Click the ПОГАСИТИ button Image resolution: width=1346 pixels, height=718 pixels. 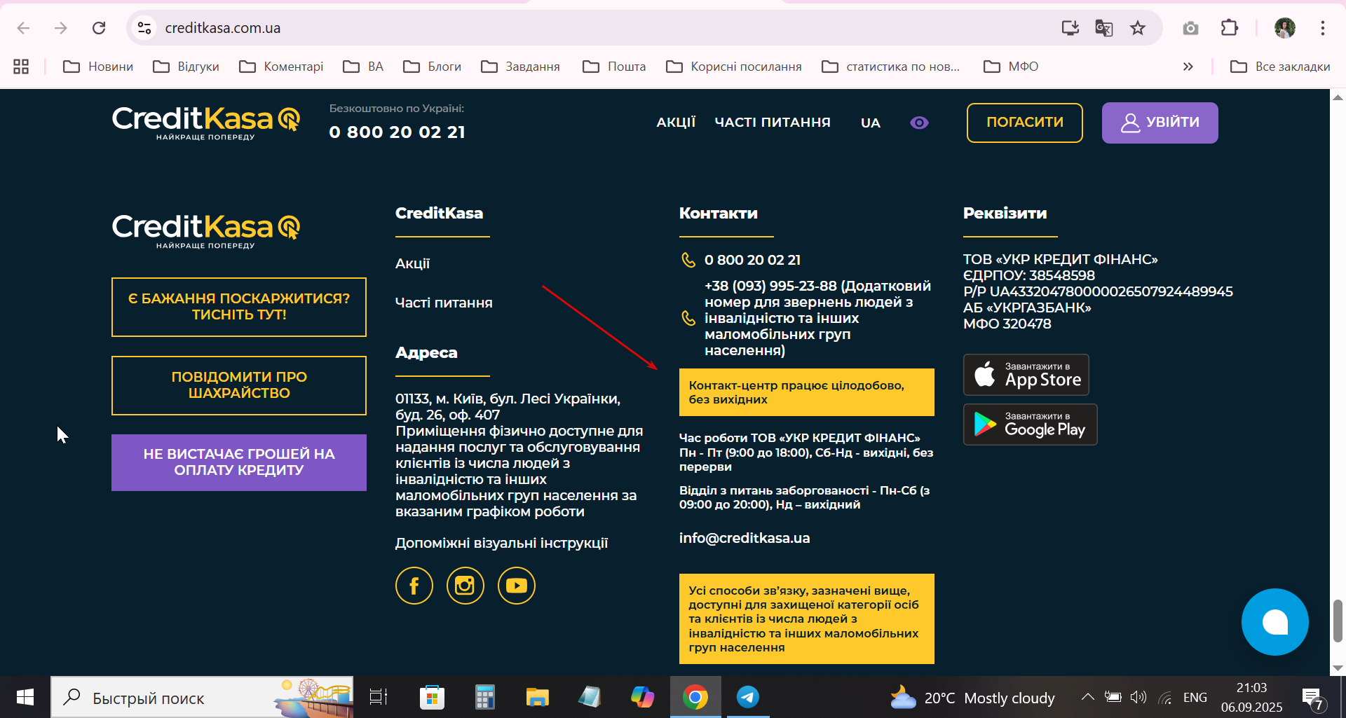(1025, 123)
